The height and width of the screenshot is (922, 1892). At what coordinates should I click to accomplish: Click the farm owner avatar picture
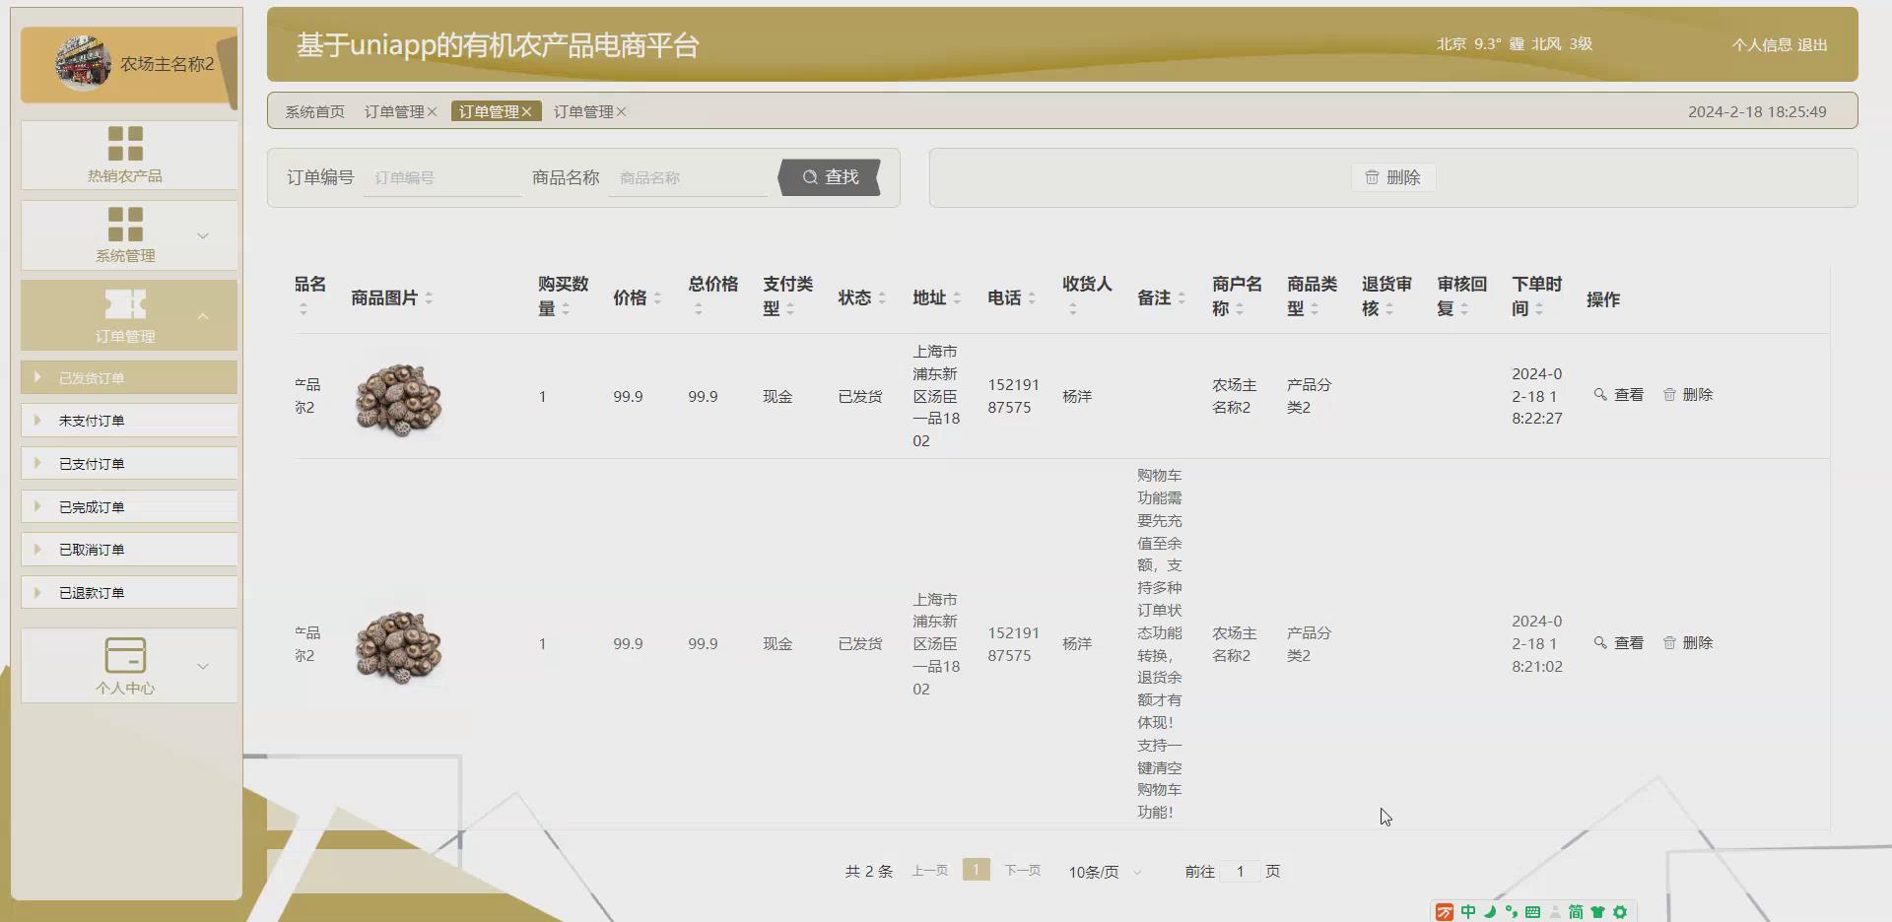(84, 63)
